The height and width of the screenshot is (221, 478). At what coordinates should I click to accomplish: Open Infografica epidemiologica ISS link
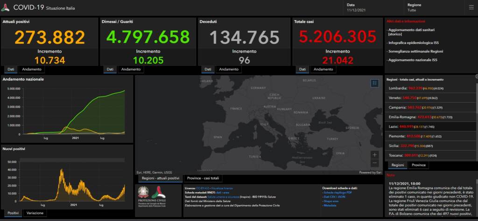pyautogui.click(x=413, y=42)
